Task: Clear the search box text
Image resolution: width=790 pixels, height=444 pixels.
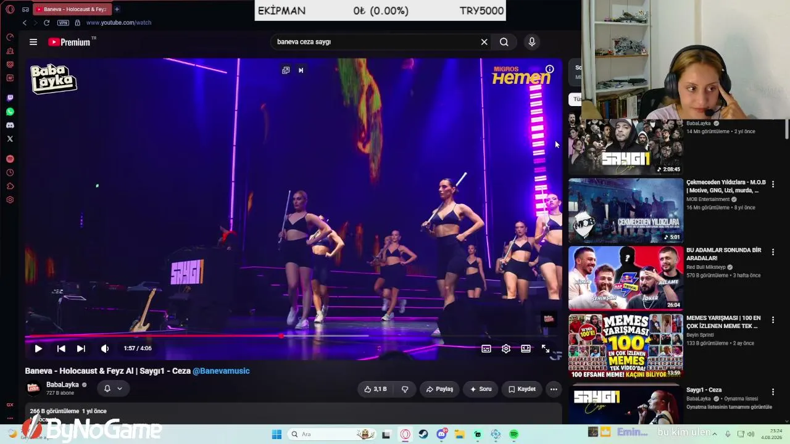Action: tap(484, 42)
